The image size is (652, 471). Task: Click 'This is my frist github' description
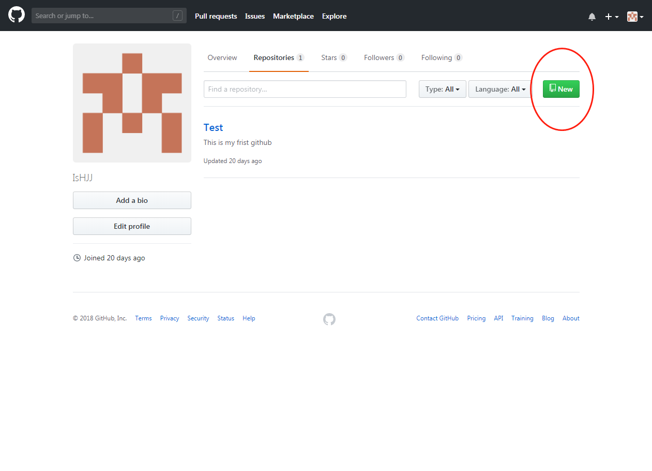pos(237,142)
